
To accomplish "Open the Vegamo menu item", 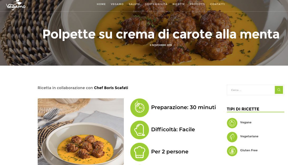I will click(x=117, y=4).
